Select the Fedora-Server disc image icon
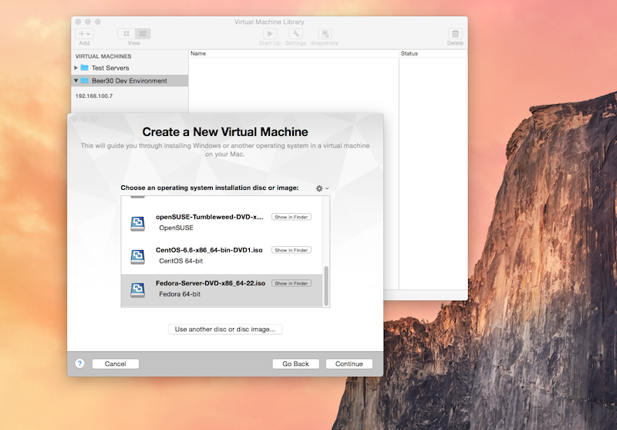617x430 pixels. click(138, 289)
